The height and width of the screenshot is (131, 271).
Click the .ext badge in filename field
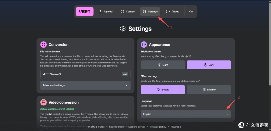tap(125, 74)
